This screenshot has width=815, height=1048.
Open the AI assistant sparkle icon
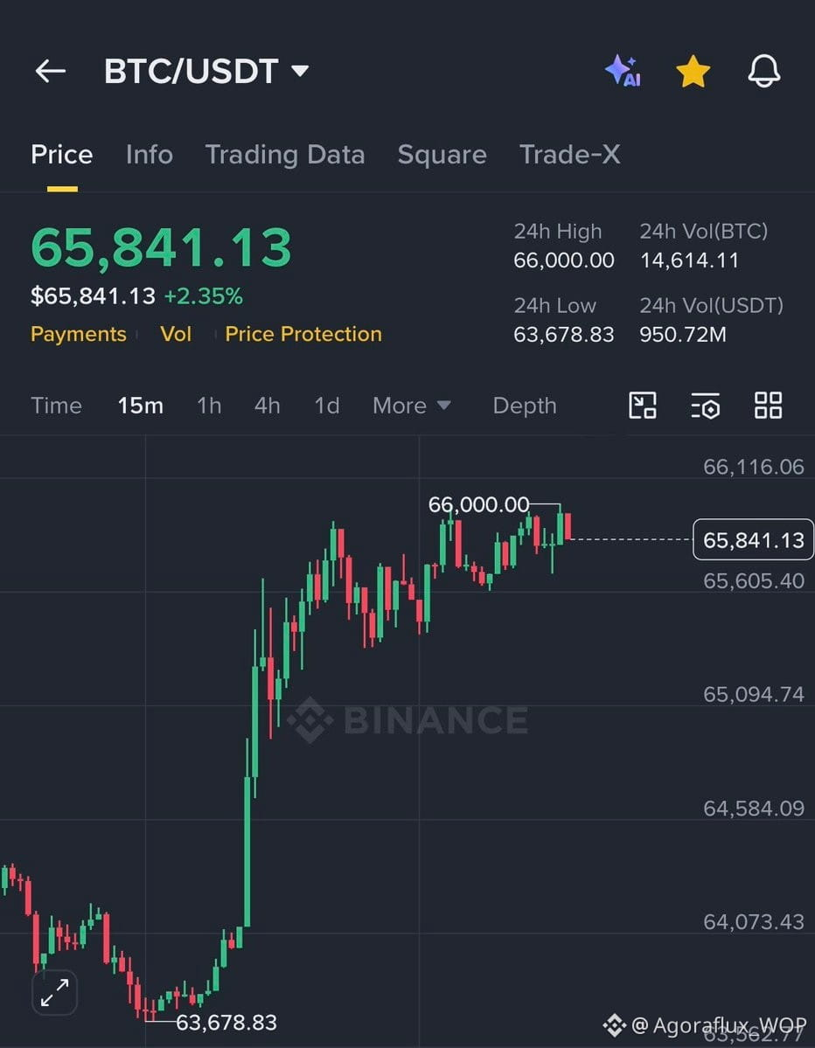click(623, 71)
